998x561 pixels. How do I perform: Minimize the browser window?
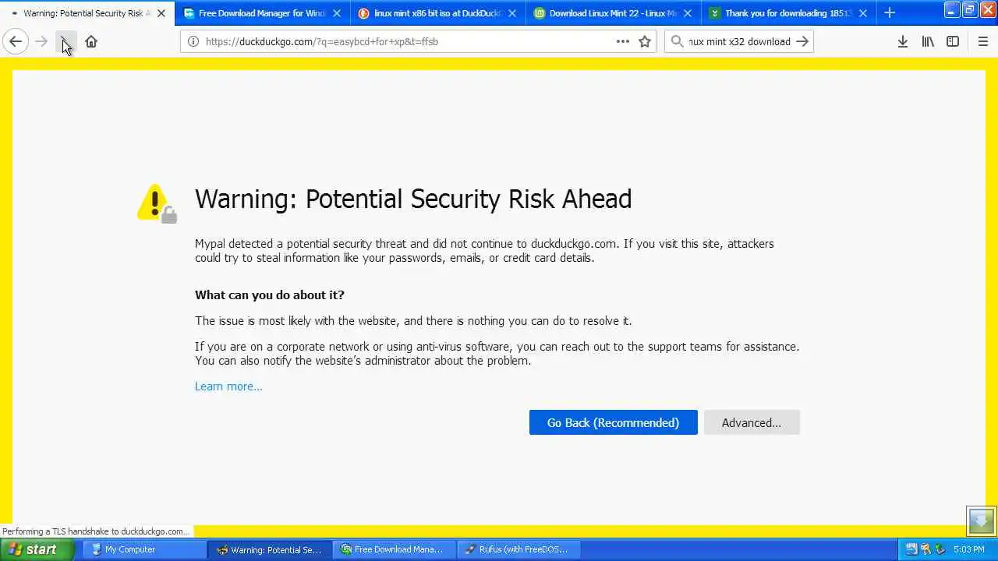click(x=952, y=9)
